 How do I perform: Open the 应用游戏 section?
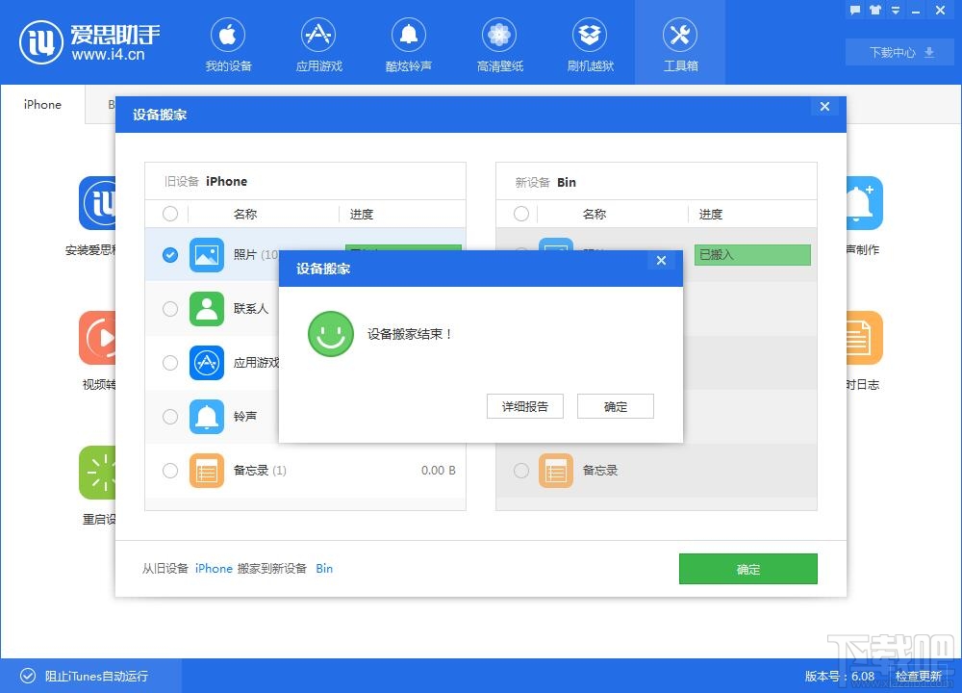point(317,42)
